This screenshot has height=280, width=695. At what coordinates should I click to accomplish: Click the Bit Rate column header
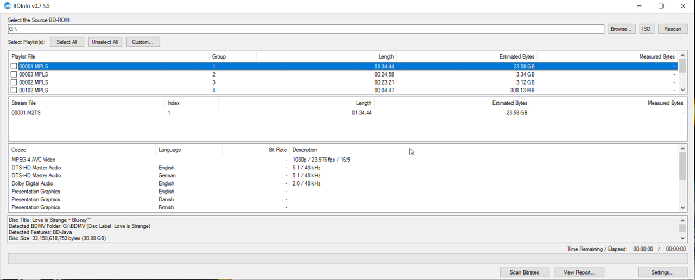click(x=256, y=150)
